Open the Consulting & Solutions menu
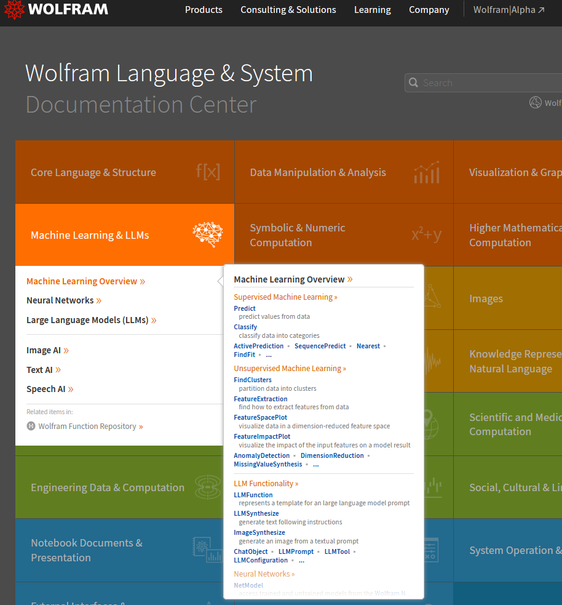 [288, 10]
